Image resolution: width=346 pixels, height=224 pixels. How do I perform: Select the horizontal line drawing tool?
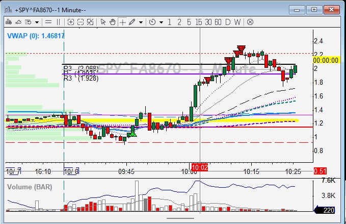(x=48, y=22)
